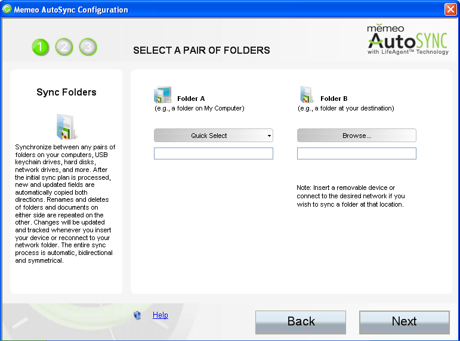This screenshot has width=460, height=341.
Task: Click the 'SELECT A PAIR OF FOLDERS' heading
Action: 202,50
